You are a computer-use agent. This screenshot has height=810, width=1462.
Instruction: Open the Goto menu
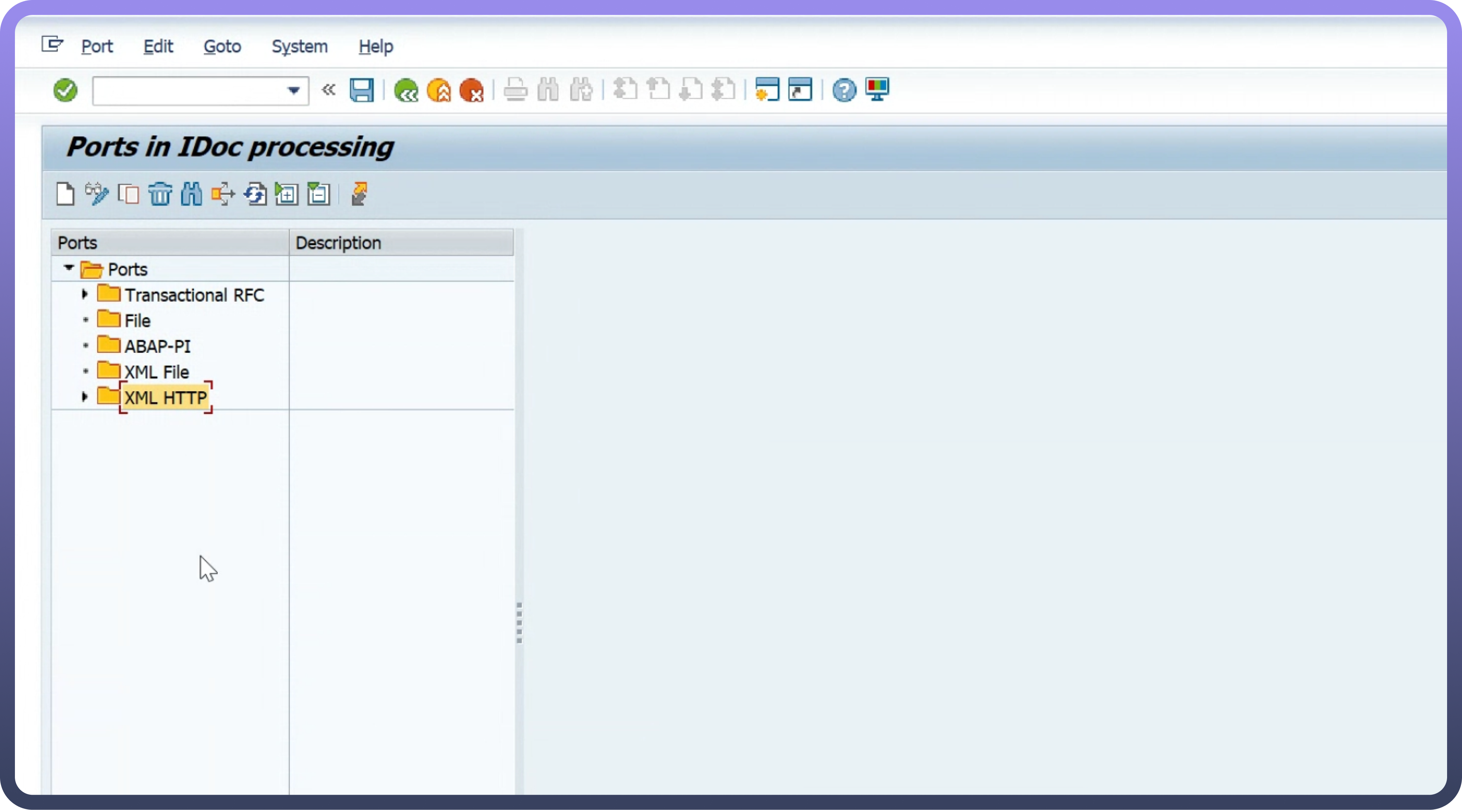click(x=222, y=47)
